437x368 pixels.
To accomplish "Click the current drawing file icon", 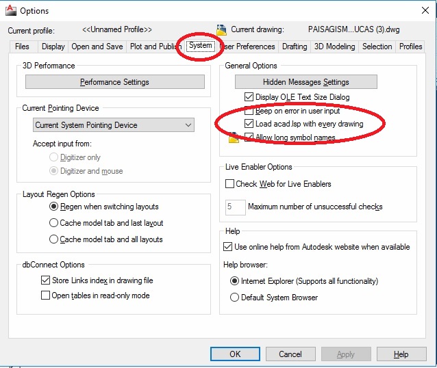I will 221,29.
